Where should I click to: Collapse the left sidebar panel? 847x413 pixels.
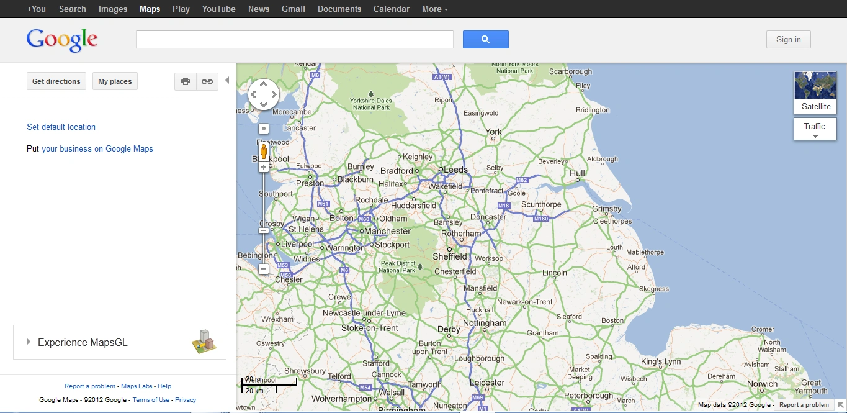pos(227,79)
